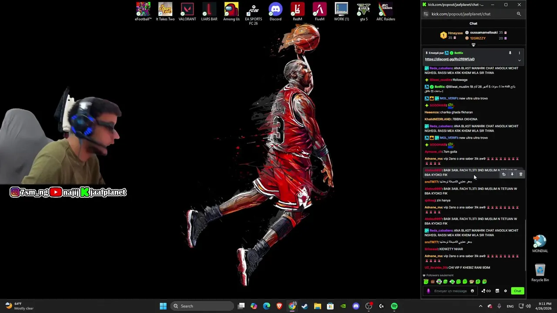557x313 pixels.
Task: Open the LIARS BAR desktop shortcut
Action: 209,12
